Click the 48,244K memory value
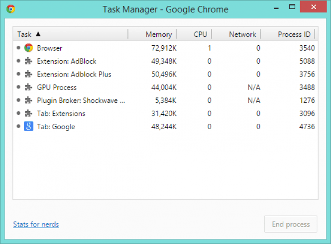Image resolution: width=331 pixels, height=244 pixels. [x=164, y=127]
